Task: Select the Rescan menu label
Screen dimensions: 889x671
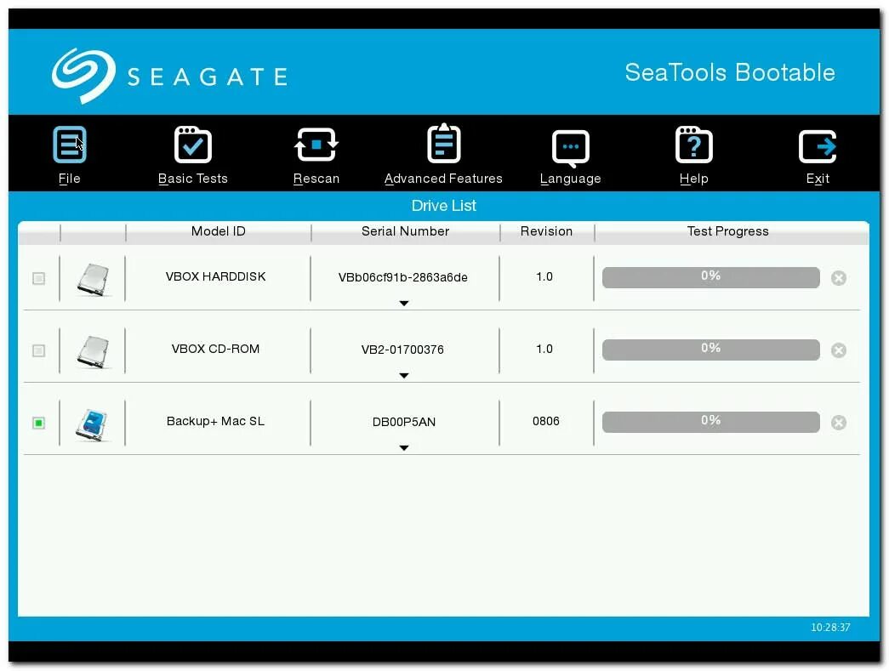Action: point(316,179)
